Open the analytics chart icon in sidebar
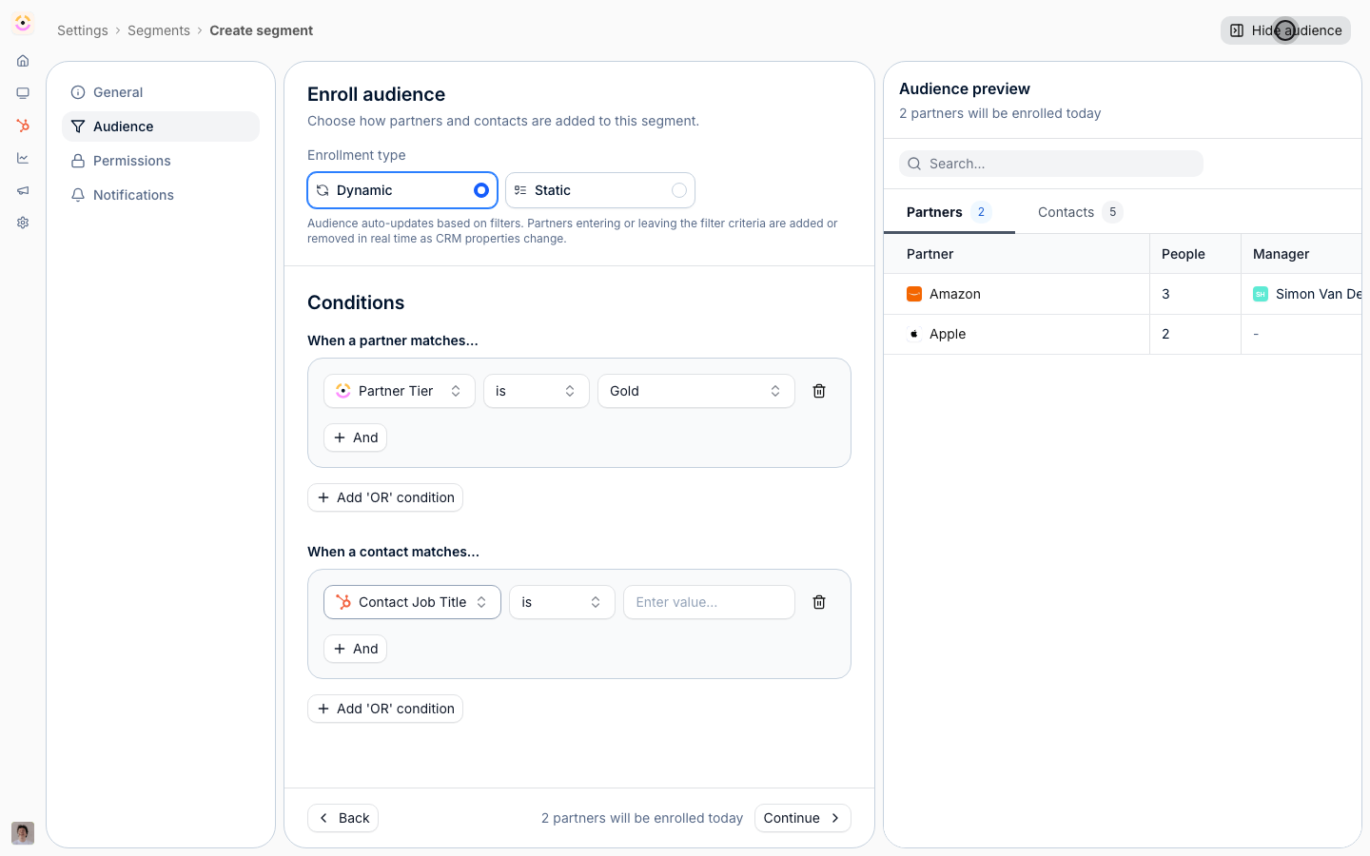This screenshot has width=1370, height=856. pyautogui.click(x=23, y=158)
